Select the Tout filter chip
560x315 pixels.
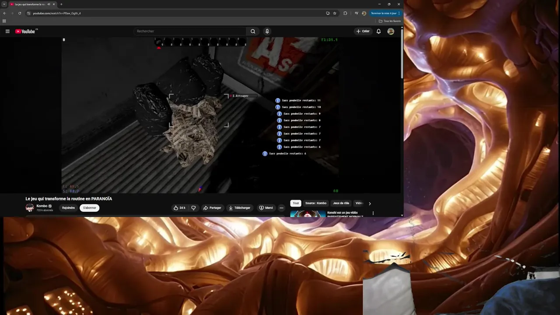coord(296,203)
